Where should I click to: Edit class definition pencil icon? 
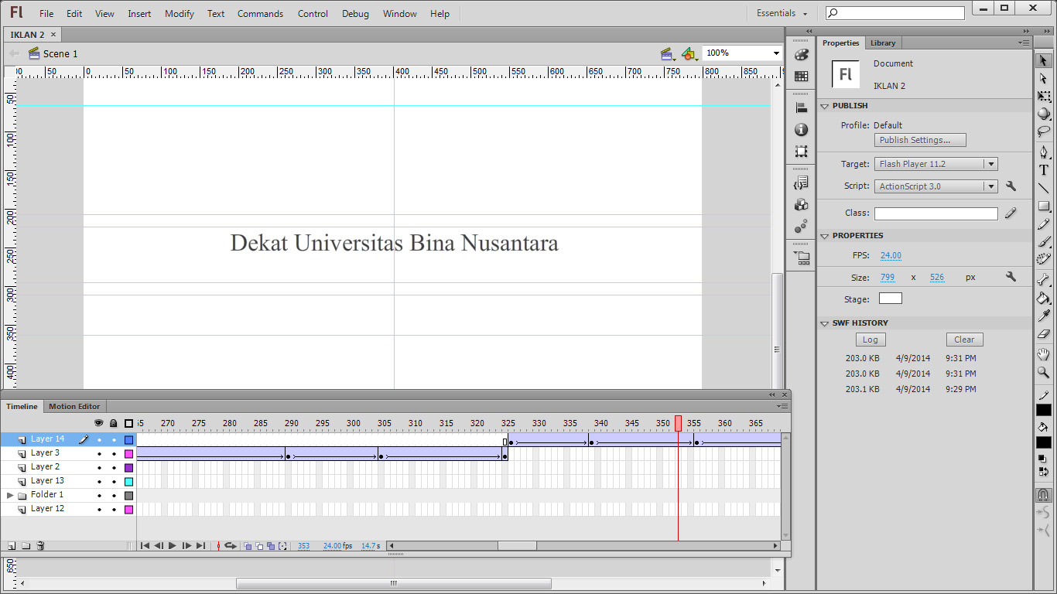pyautogui.click(x=1011, y=213)
